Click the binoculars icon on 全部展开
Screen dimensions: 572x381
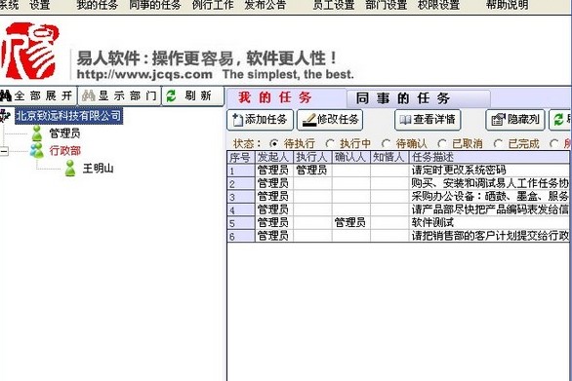6,95
